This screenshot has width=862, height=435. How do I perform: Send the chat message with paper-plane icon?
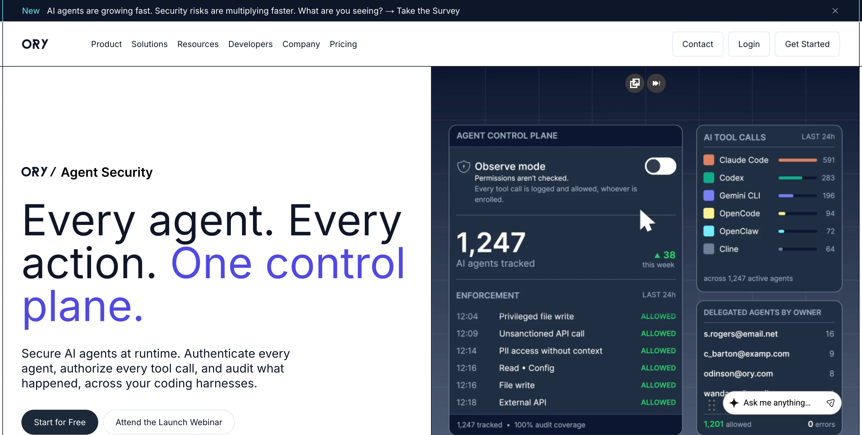(830, 403)
